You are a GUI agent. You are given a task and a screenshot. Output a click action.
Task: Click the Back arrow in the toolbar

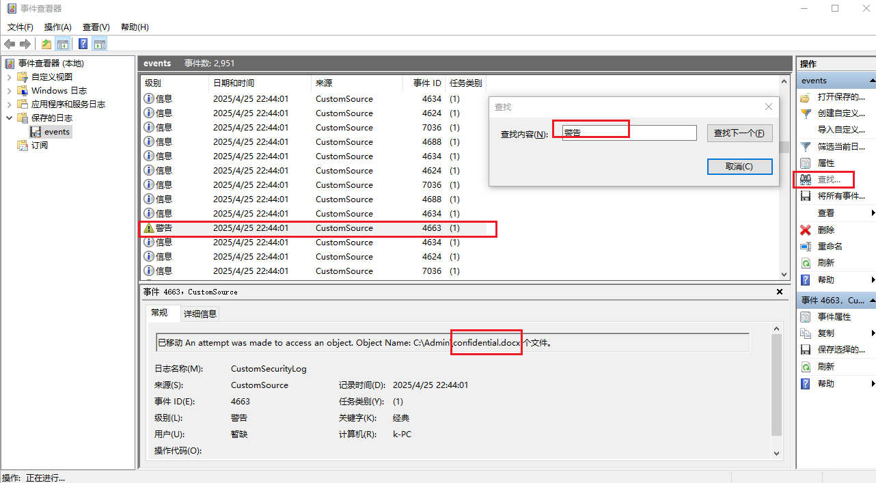[10, 44]
